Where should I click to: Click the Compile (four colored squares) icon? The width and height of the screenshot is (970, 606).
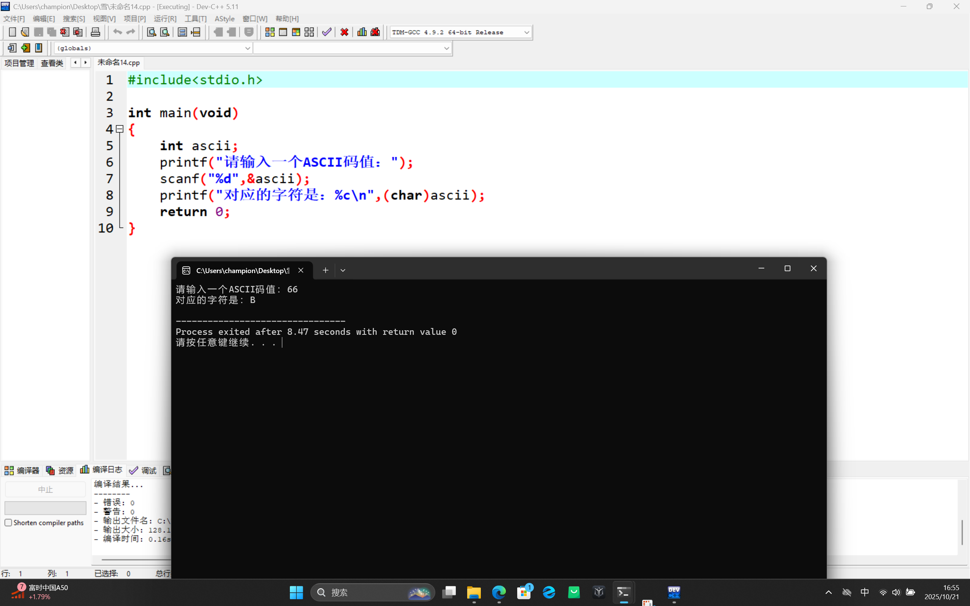(x=270, y=32)
